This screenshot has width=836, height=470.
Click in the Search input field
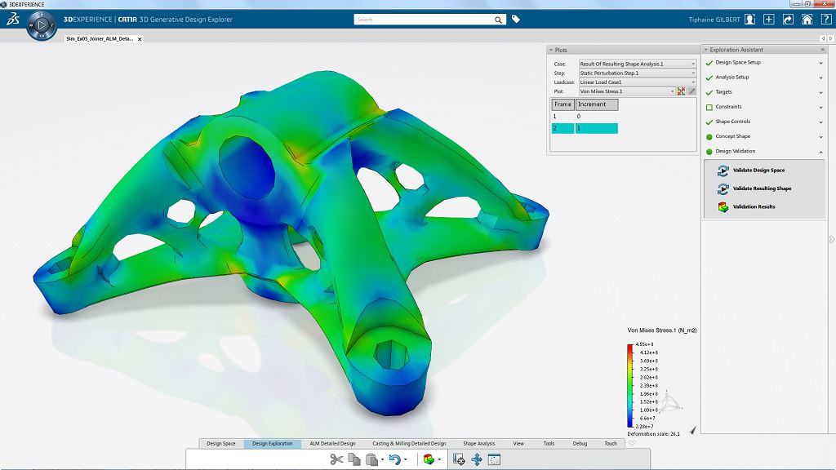425,20
